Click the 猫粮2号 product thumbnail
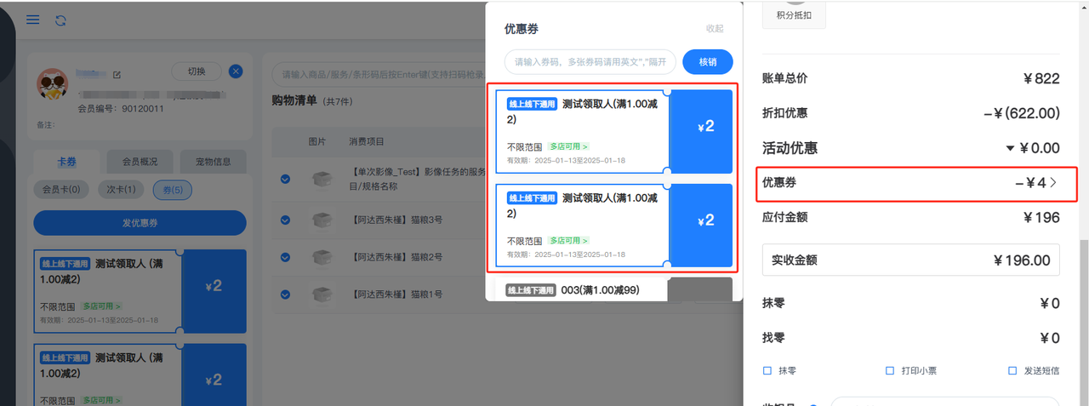The image size is (1089, 406). [321, 256]
